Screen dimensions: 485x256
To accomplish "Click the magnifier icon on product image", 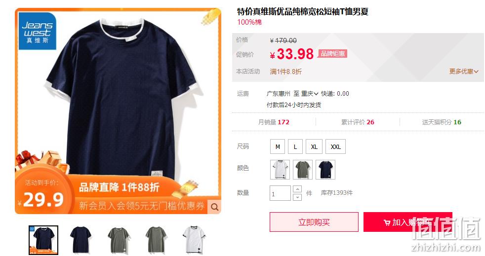I will click(215, 207).
